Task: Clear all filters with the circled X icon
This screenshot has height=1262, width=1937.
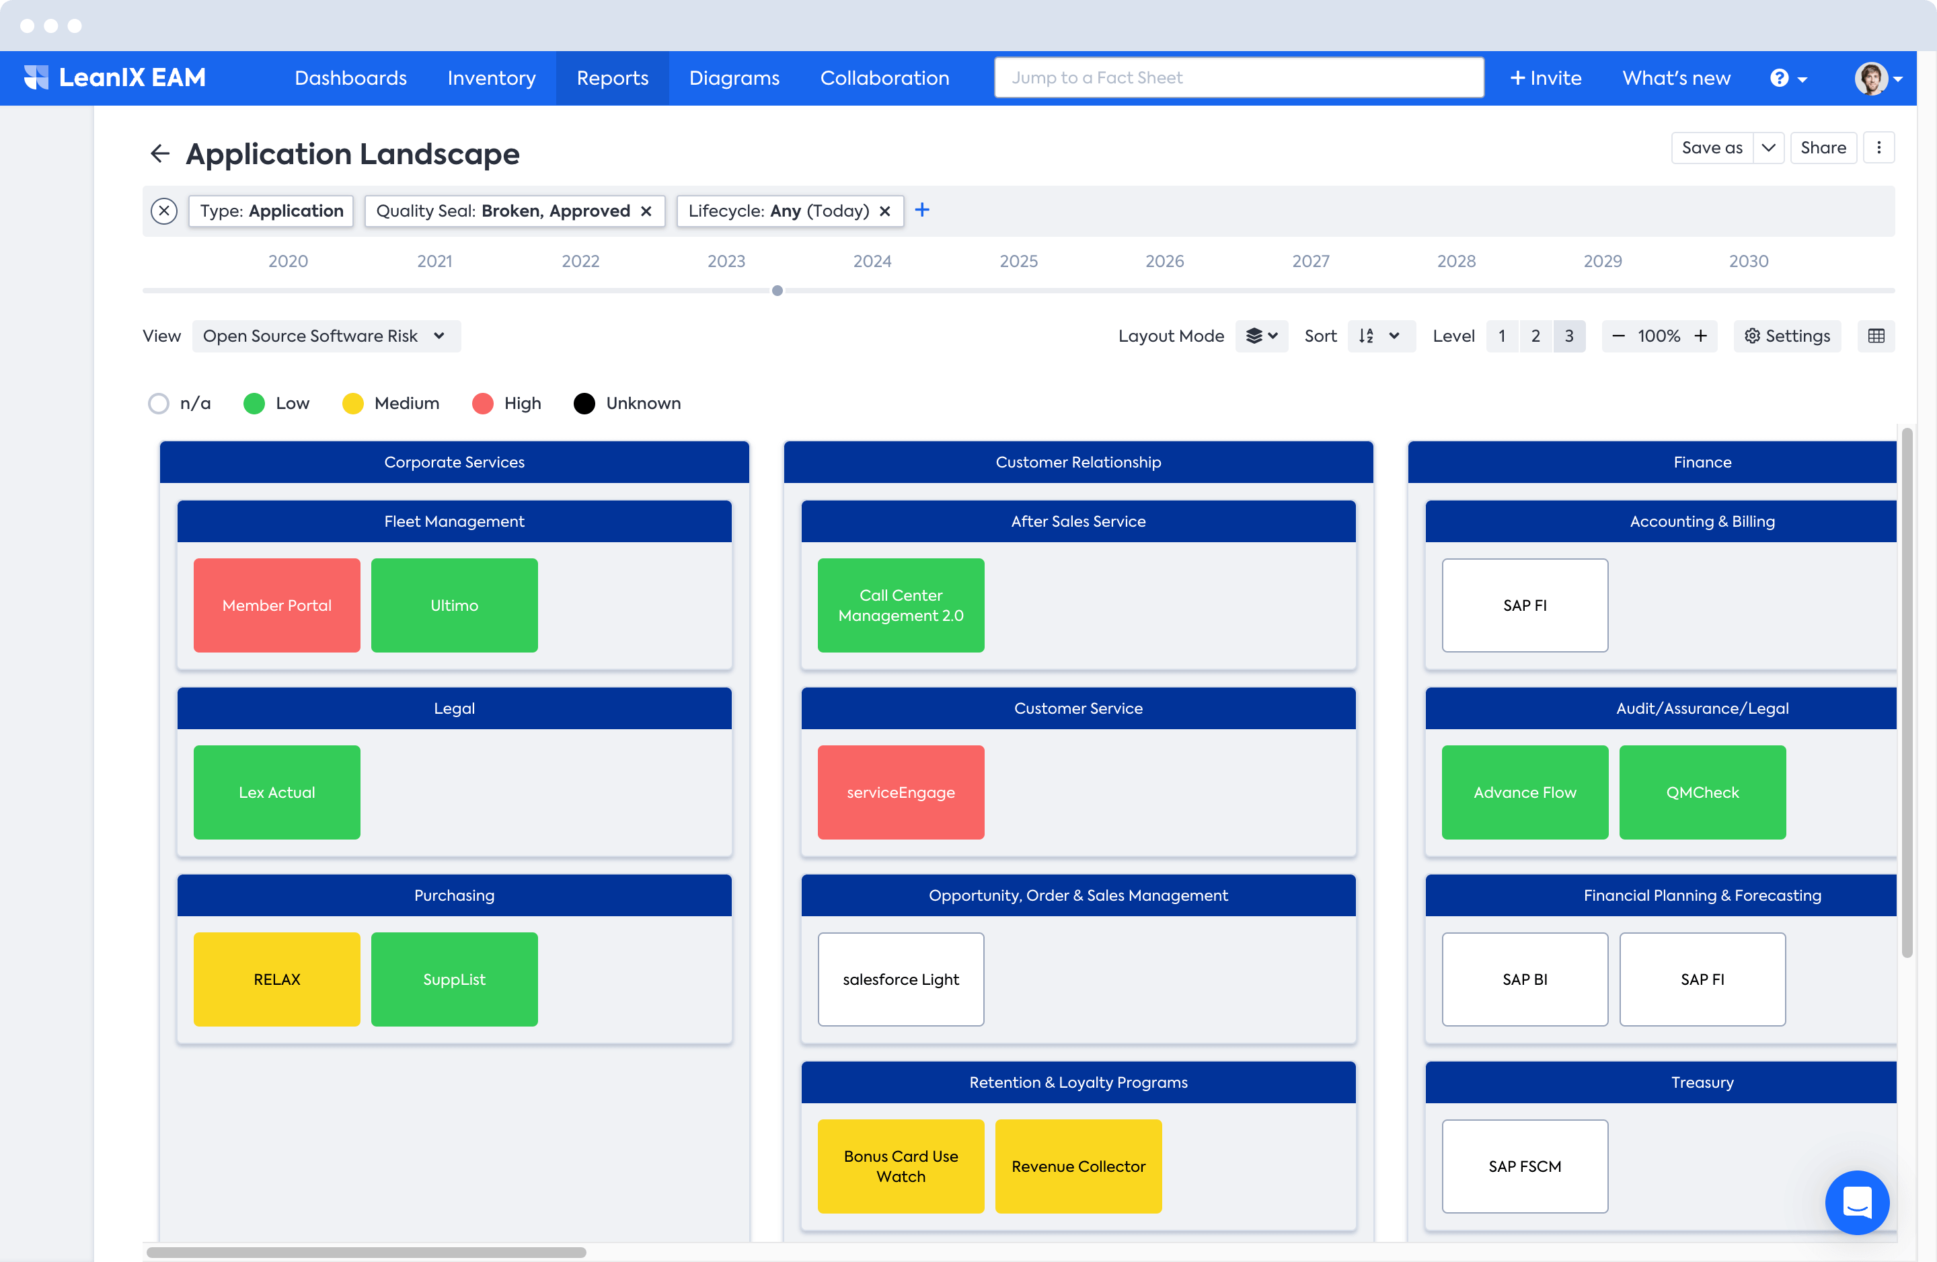Action: [x=164, y=211]
